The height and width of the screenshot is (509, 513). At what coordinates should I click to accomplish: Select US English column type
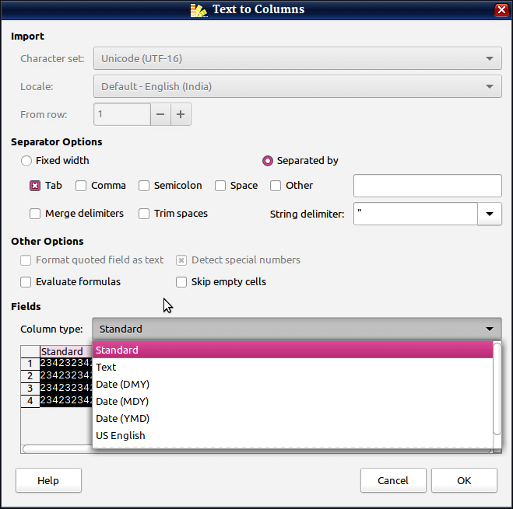(x=120, y=436)
